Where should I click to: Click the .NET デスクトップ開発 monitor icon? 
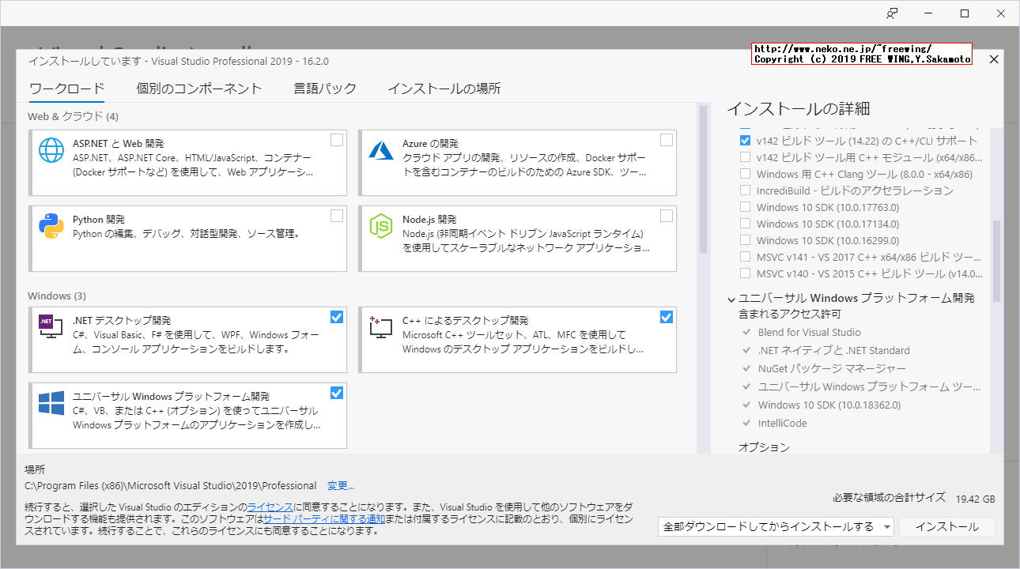click(x=51, y=326)
